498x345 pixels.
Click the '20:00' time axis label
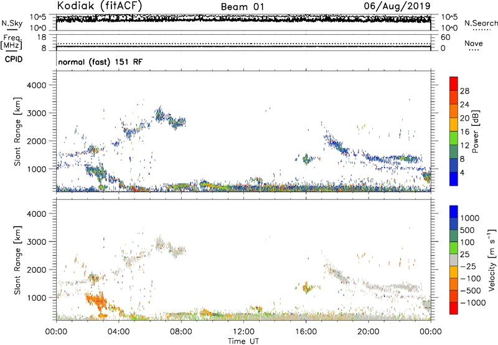[x=368, y=332]
